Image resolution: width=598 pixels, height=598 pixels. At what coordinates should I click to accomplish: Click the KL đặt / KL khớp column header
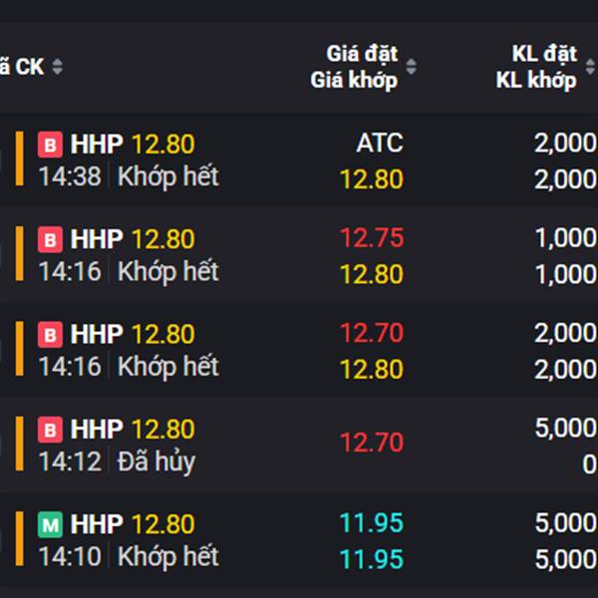pyautogui.click(x=536, y=67)
